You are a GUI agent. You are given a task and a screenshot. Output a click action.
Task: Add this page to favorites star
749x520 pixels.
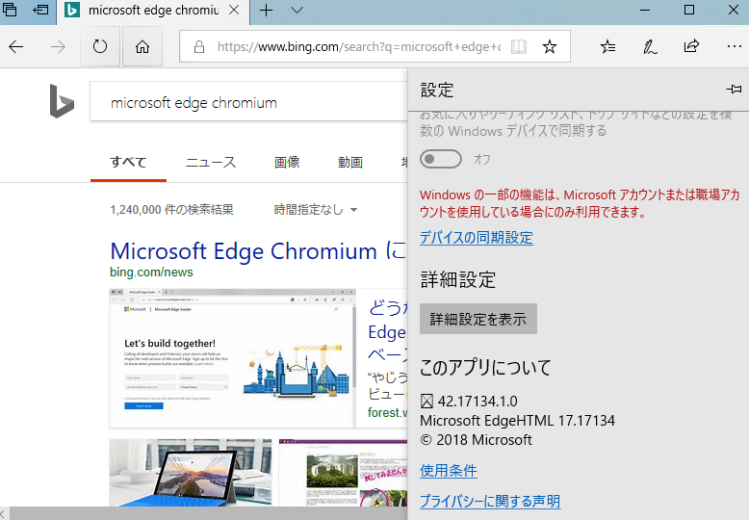550,46
